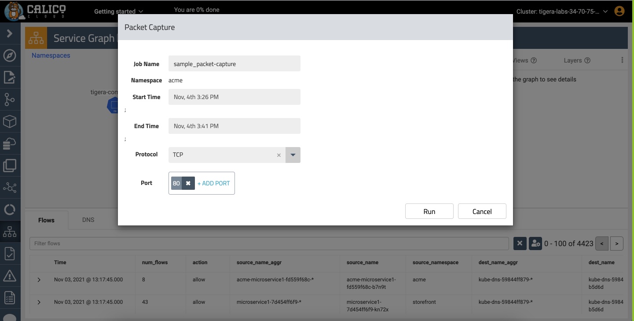Image resolution: width=634 pixels, height=321 pixels.
Task: Click + ADD PORT link
Action: coord(213,183)
